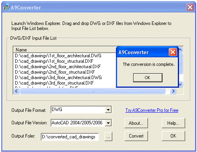Click the main window OK button

click(173, 136)
